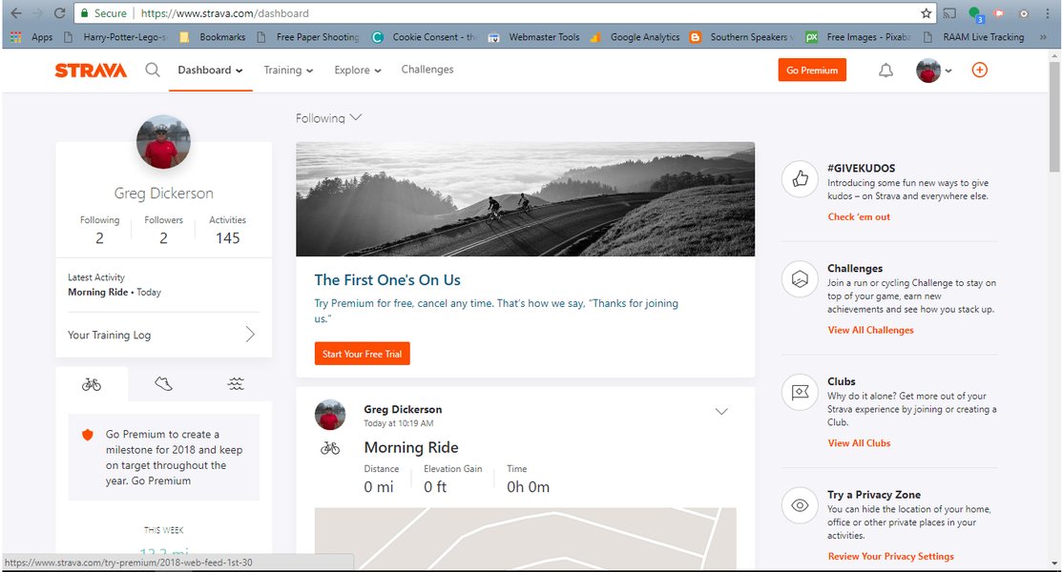The image size is (1062, 572).
Task: Click the orange plus icon to add activity
Action: click(979, 70)
